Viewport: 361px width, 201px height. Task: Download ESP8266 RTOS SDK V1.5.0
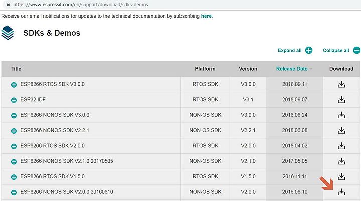(x=341, y=176)
